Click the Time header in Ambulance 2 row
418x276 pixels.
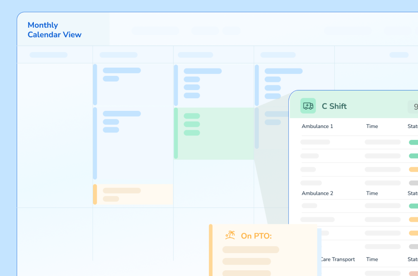click(x=372, y=193)
